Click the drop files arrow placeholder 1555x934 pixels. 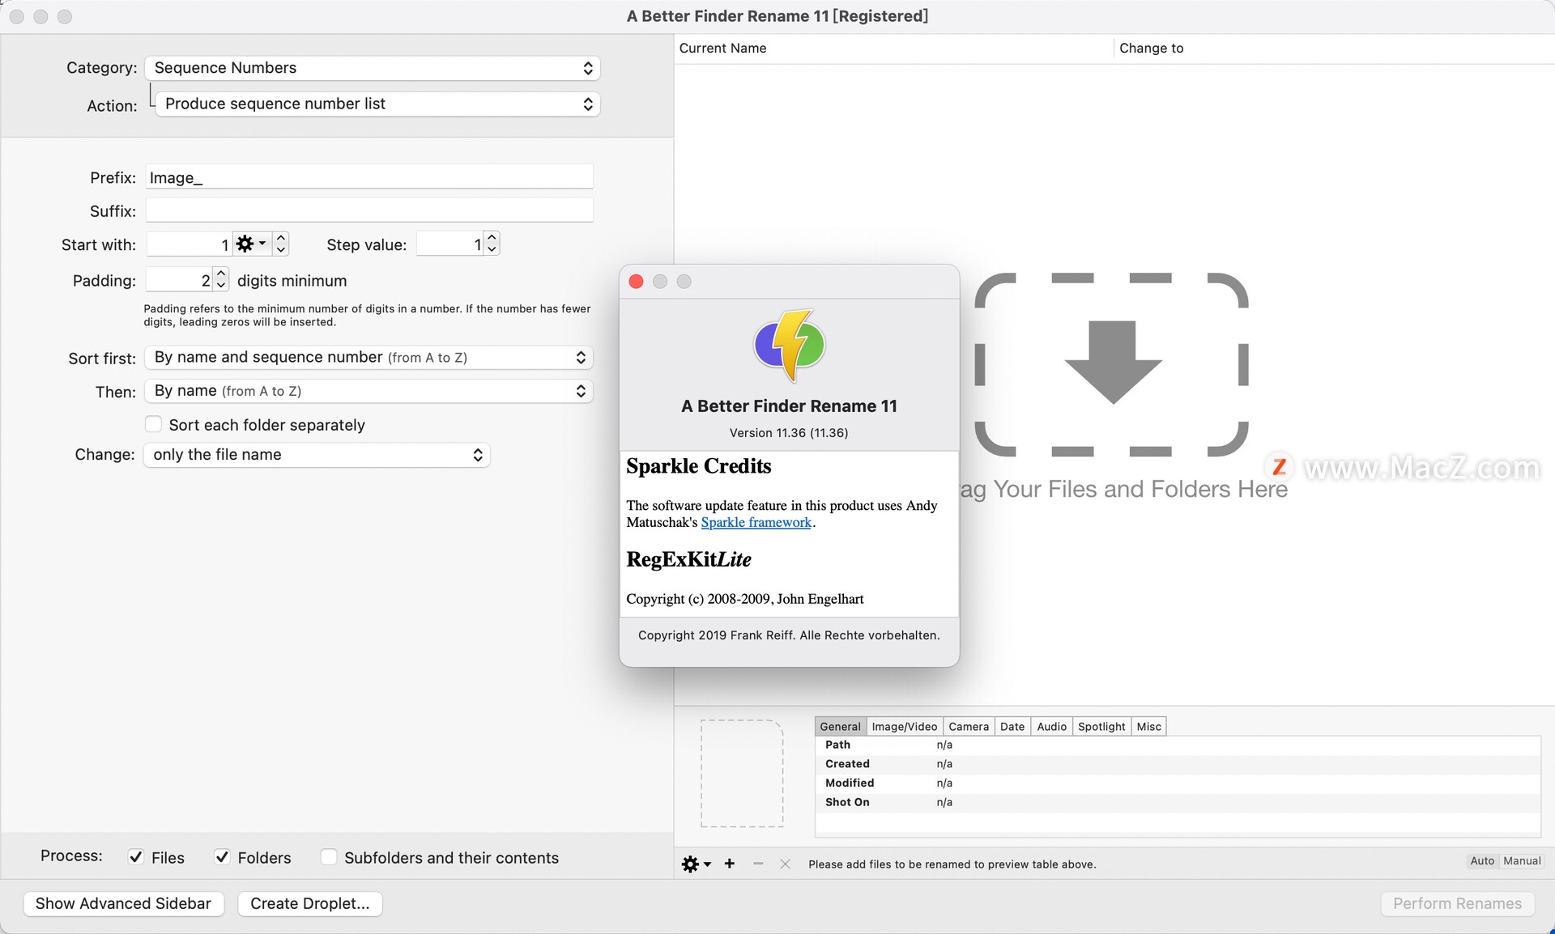1112,365
